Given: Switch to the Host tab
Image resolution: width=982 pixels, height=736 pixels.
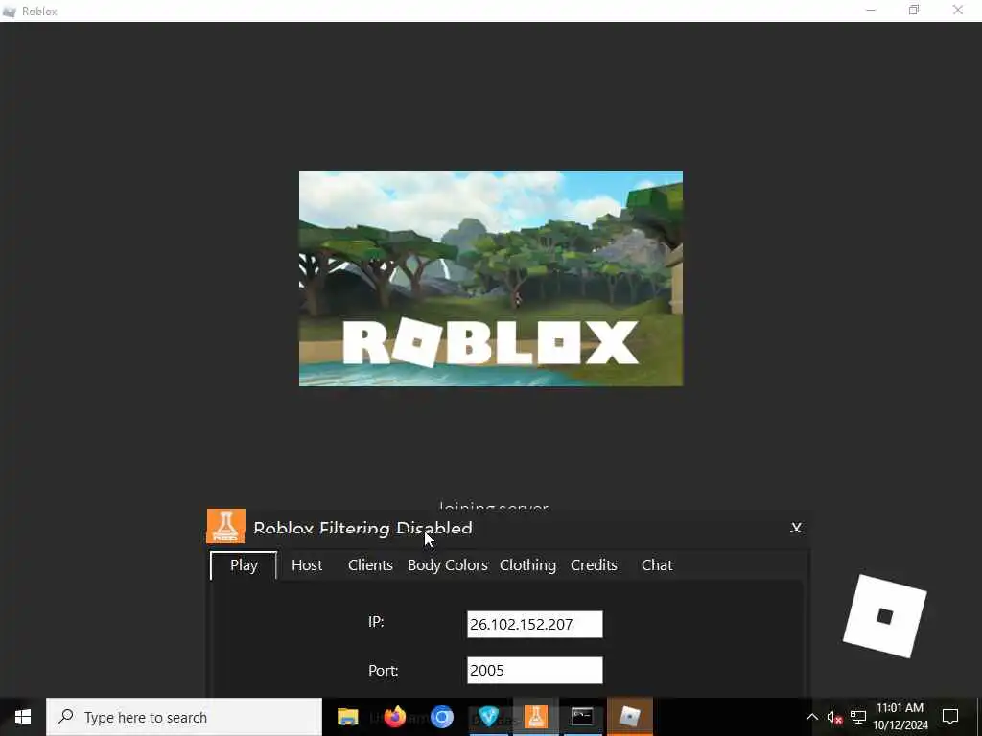Looking at the screenshot, I should click(307, 565).
